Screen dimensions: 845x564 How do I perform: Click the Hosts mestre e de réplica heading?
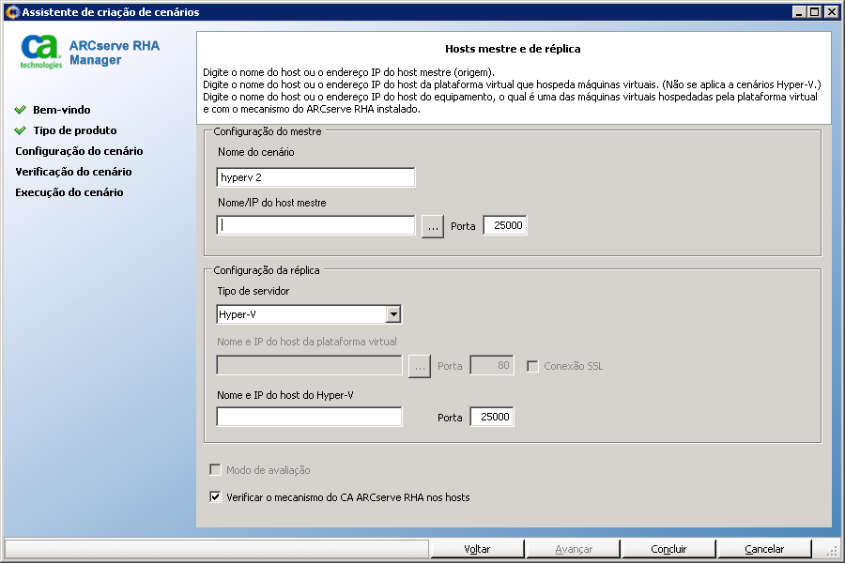pos(513,49)
